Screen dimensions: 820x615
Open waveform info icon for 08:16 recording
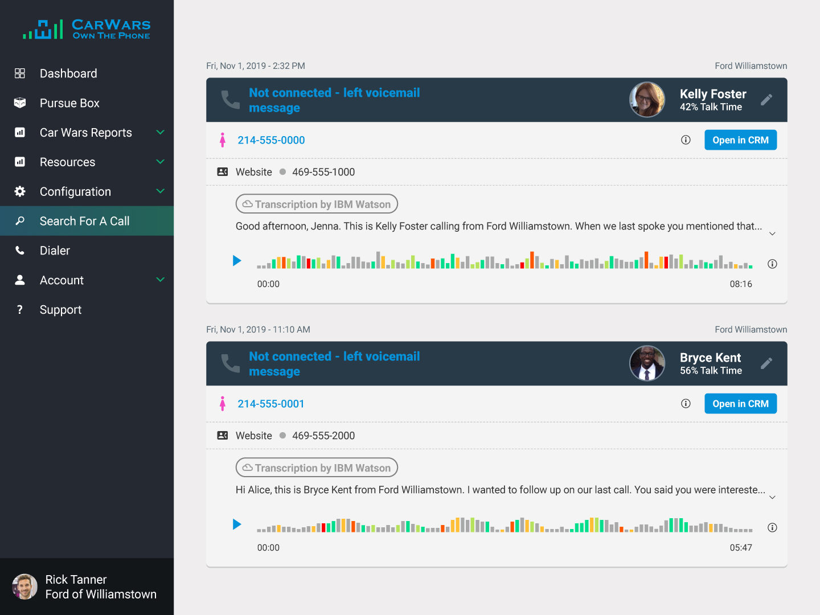(x=772, y=264)
